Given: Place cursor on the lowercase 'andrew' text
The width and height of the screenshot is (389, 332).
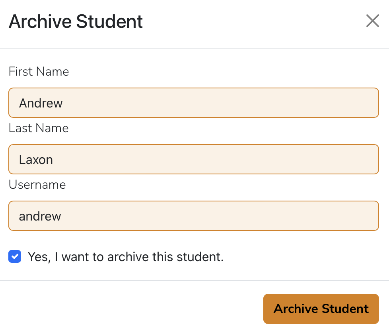Looking at the screenshot, I should coord(40,216).
